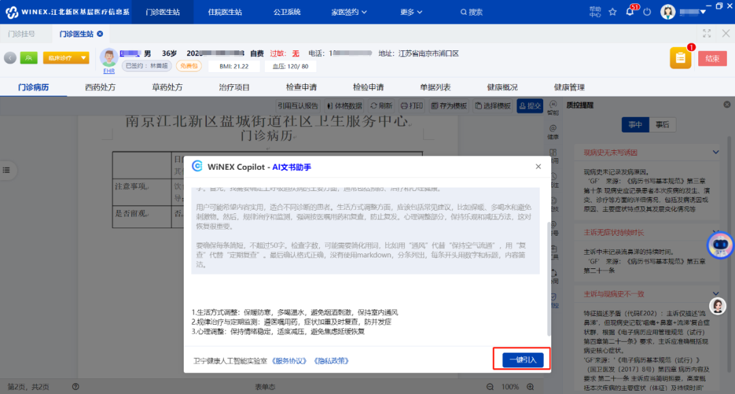Open the document outline list icon
Image resolution: width=735 pixels, height=394 pixels.
[x=7, y=170]
